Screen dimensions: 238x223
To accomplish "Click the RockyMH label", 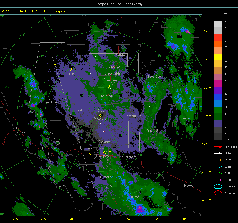I will pos(70,74).
